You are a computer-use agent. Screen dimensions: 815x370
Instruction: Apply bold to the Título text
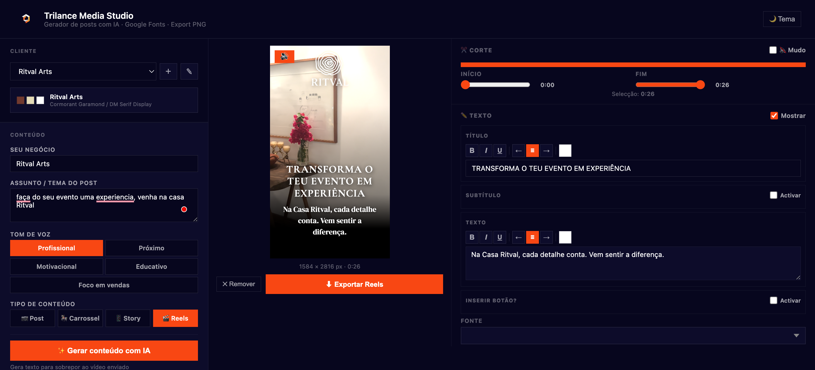point(472,151)
